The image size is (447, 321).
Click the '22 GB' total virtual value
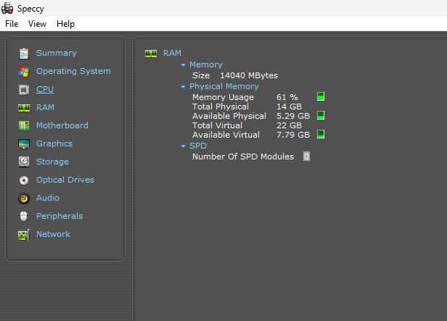tap(290, 125)
